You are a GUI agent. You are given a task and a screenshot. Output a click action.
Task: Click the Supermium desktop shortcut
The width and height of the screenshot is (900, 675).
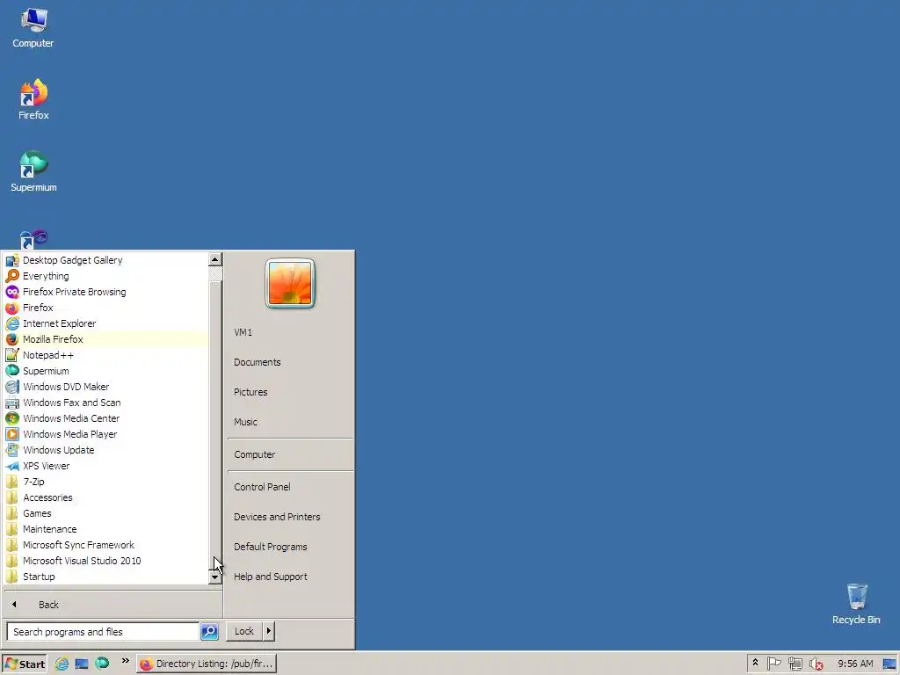(x=33, y=171)
